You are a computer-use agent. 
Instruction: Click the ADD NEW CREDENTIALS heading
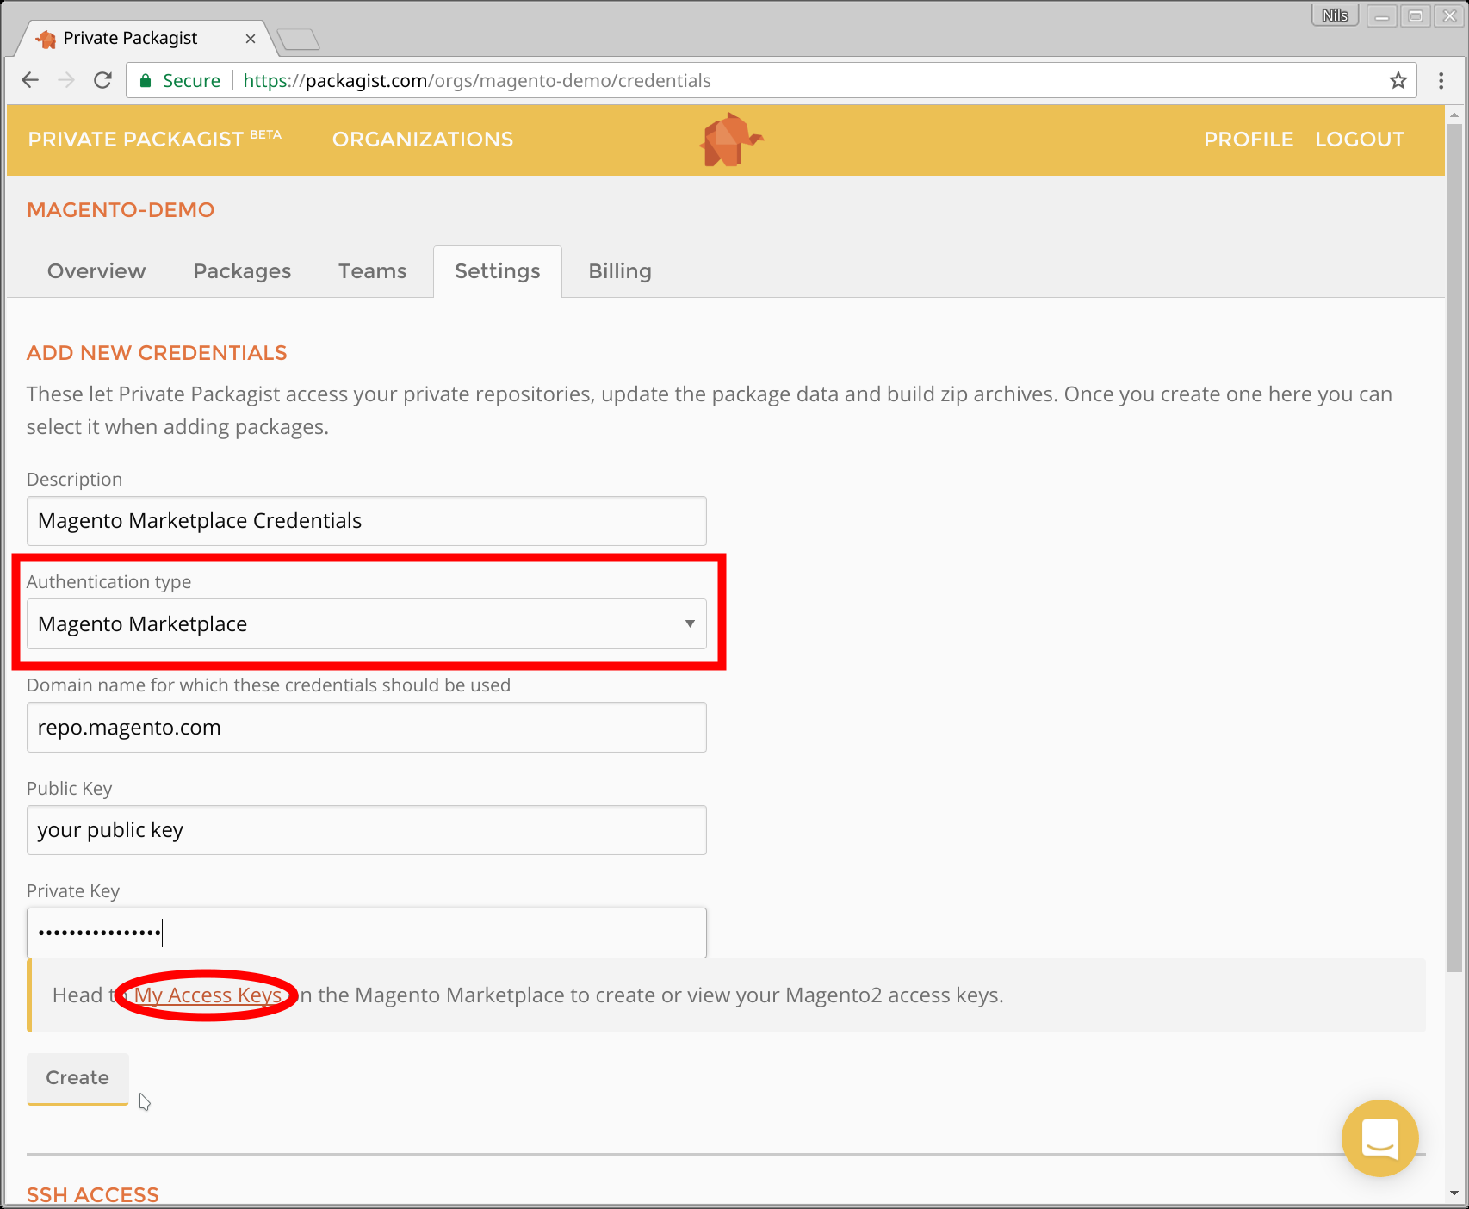tap(157, 353)
